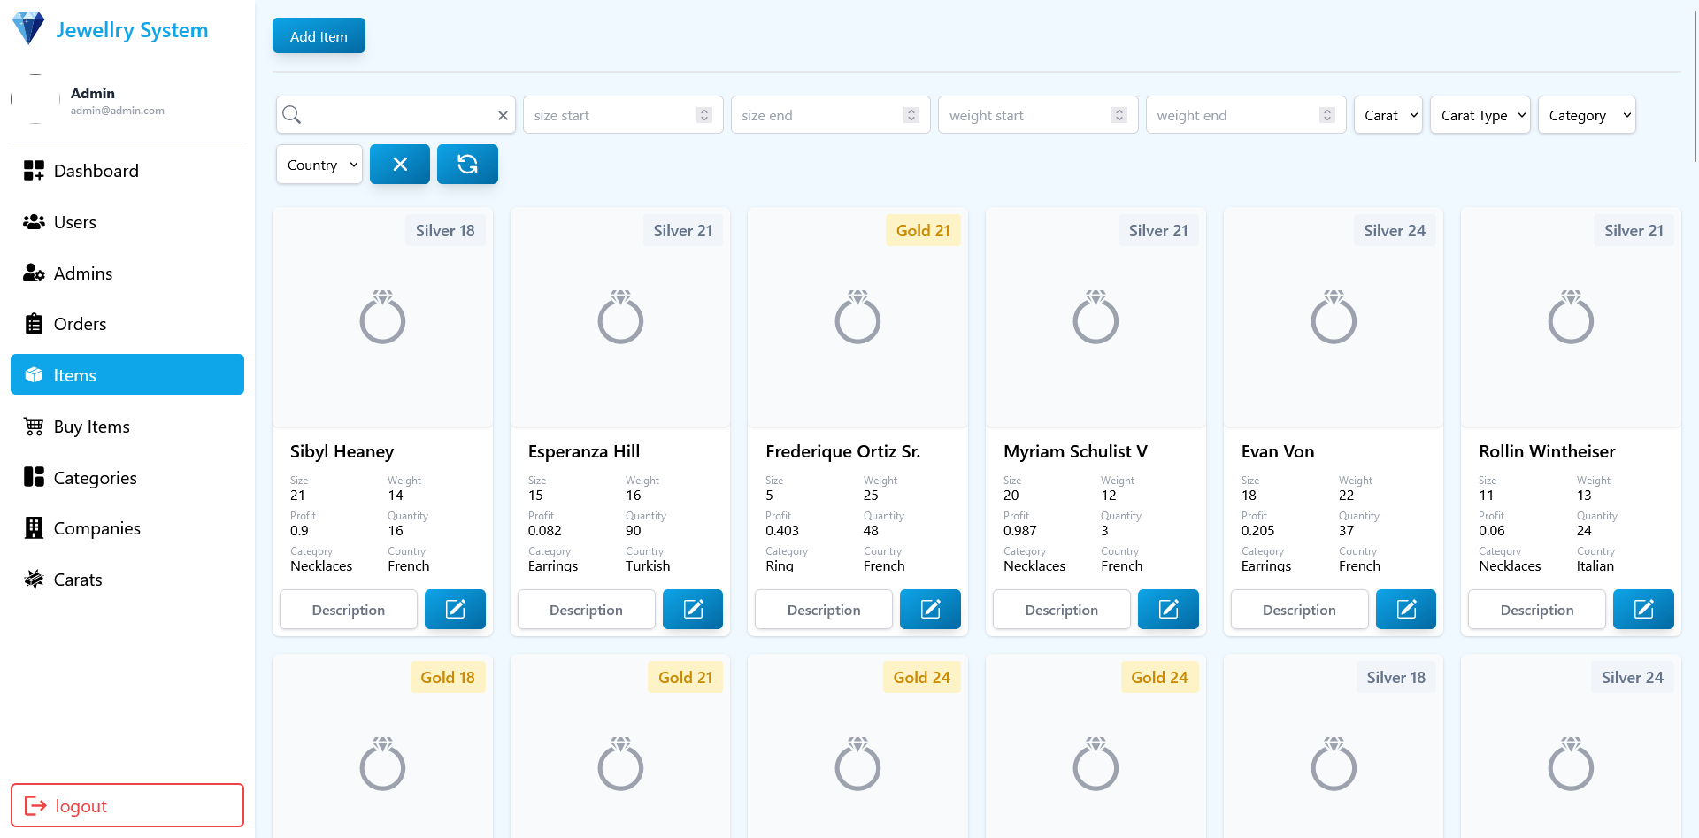
Task: Open the Carat dropdown filter
Action: point(1388,115)
